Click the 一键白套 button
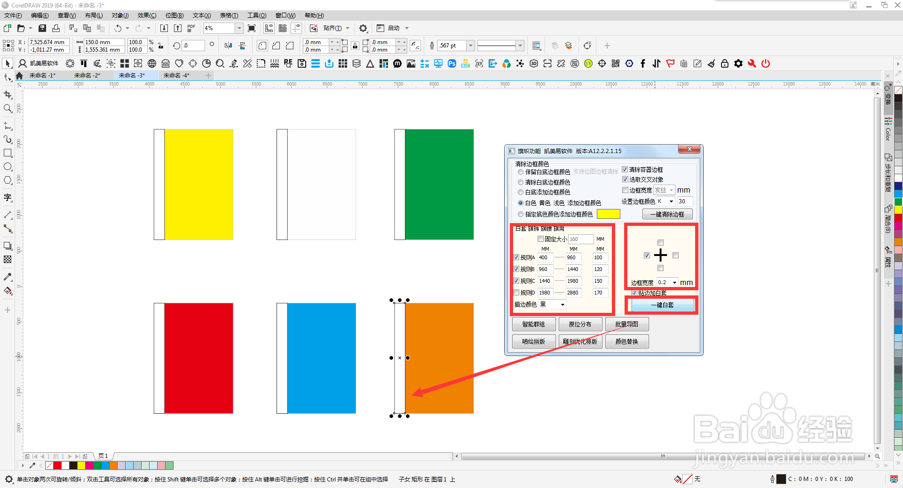Image resolution: width=903 pixels, height=488 pixels. pos(662,305)
